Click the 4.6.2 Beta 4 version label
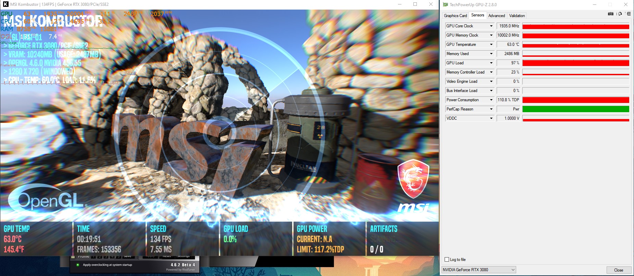 183,265
